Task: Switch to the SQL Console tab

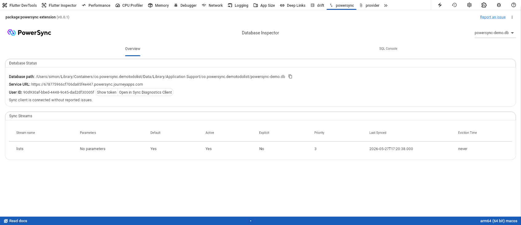Action: pyautogui.click(x=388, y=49)
